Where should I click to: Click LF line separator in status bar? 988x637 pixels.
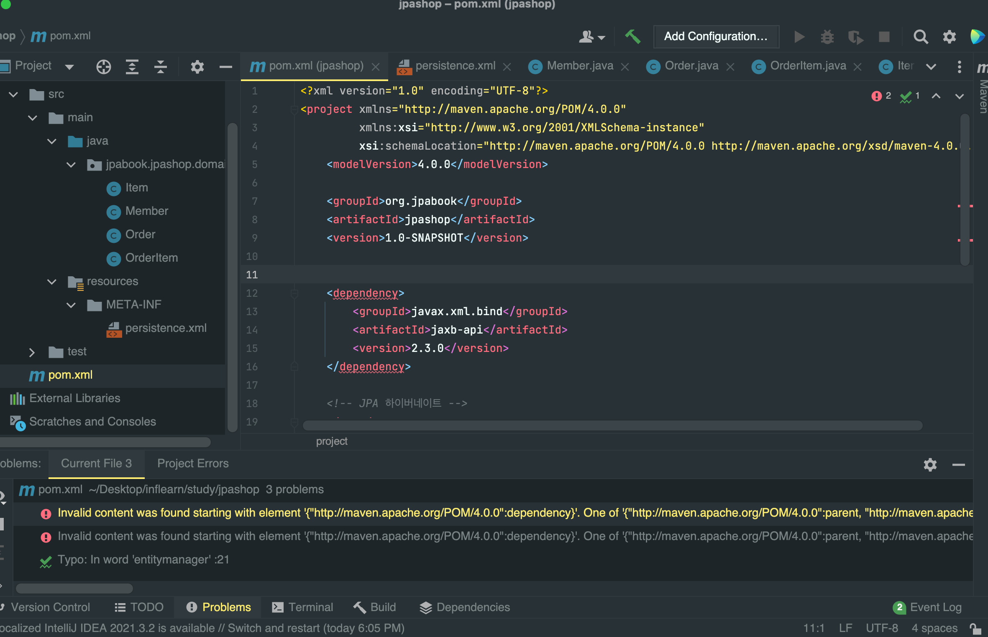click(x=845, y=628)
